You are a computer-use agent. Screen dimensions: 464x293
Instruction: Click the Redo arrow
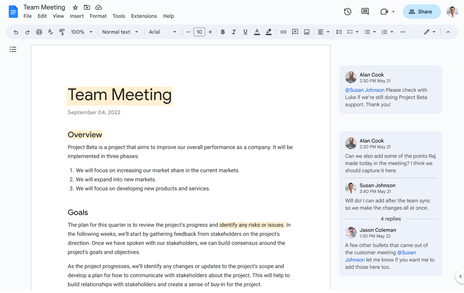coord(27,32)
